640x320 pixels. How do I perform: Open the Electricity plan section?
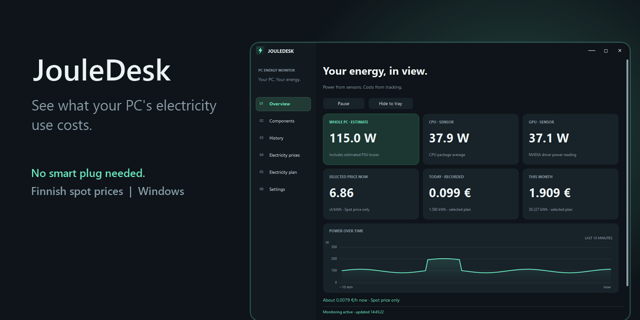click(283, 172)
